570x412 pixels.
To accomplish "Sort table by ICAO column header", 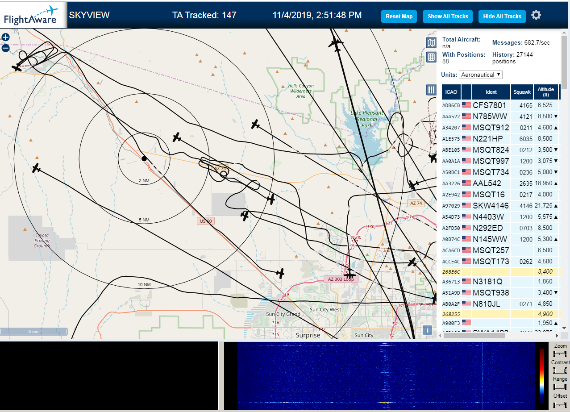I will pos(451,92).
